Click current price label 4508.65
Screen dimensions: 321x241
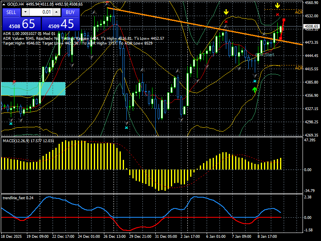[311, 26]
